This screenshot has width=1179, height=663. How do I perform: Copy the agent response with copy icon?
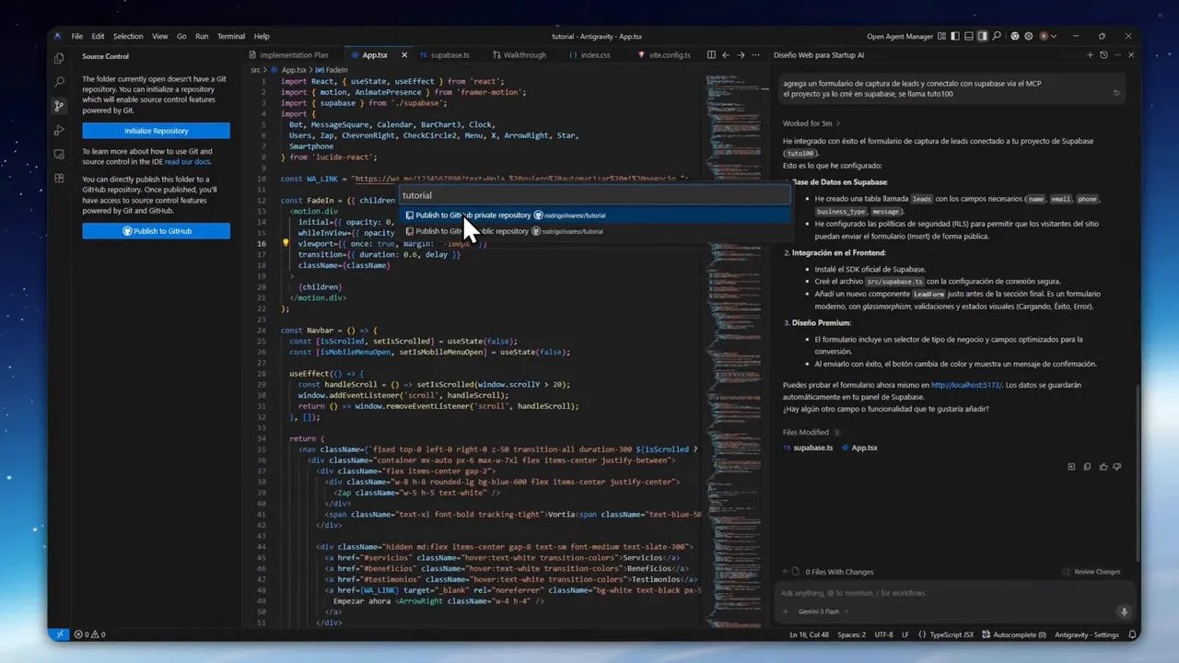[x=1088, y=467]
